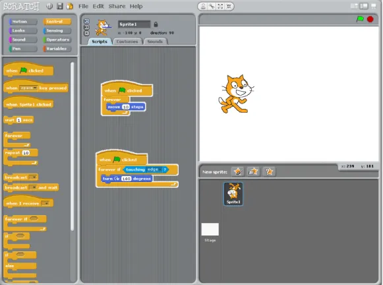Click the sprite preview thumbnail in header
383x285 pixels.
coord(103,28)
